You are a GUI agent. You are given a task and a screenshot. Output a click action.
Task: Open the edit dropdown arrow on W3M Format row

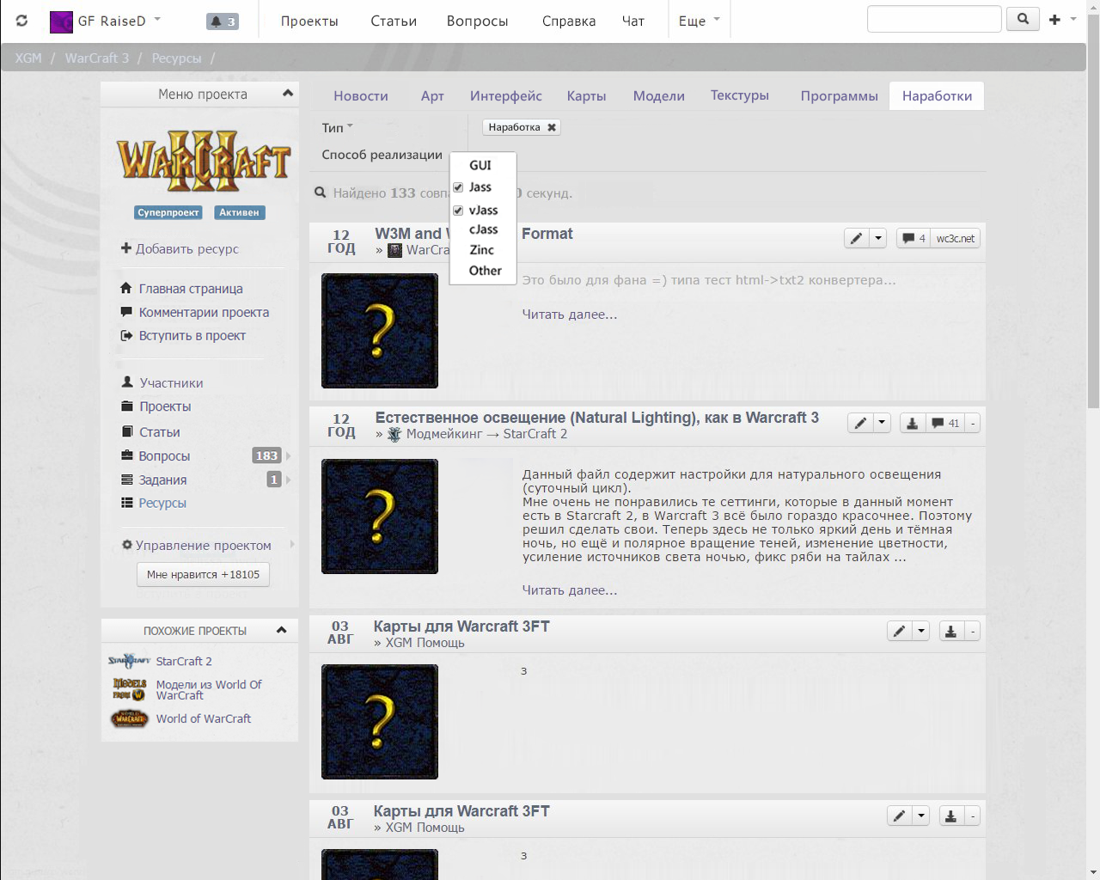tap(877, 238)
